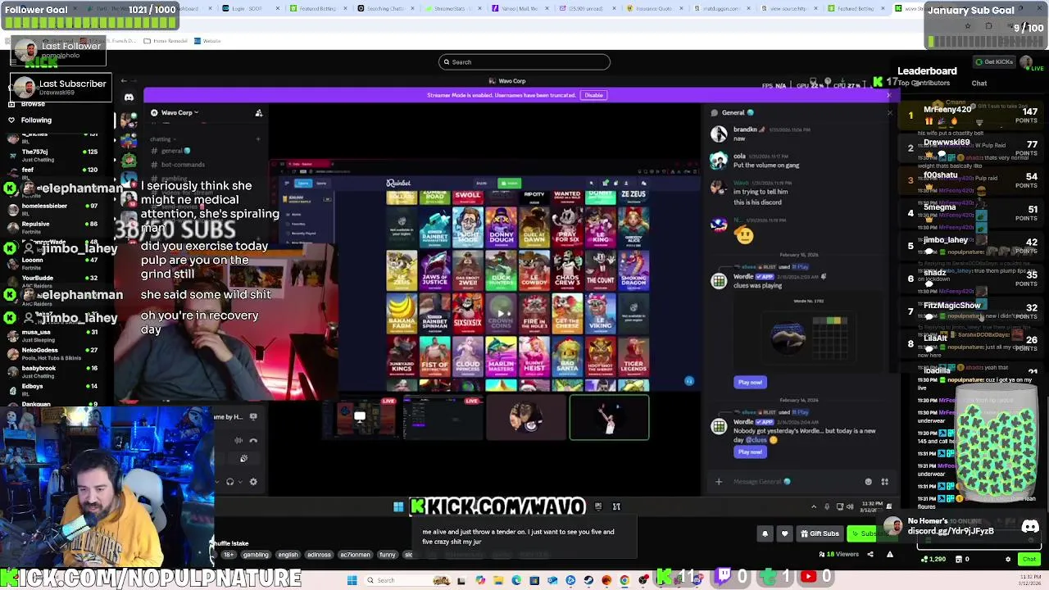This screenshot has width=1049, height=590.
Task: Open the Duel at Dawn game tile
Action: pos(534,225)
